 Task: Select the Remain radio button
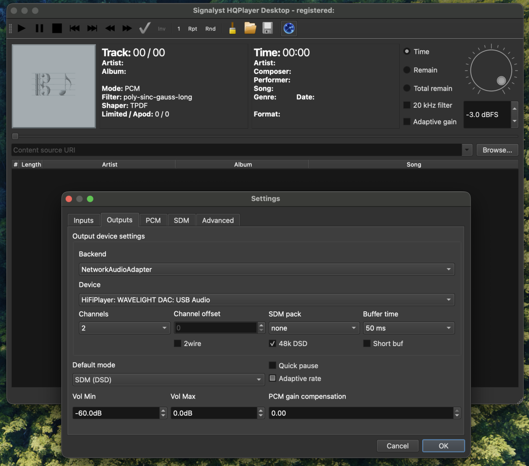coord(407,70)
